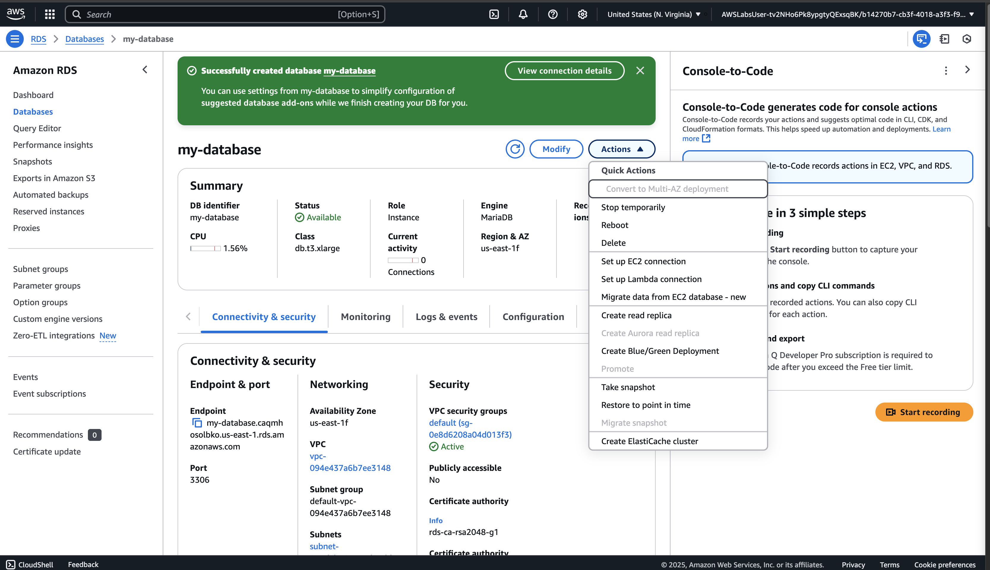
Task: Click the CloudShell icon in the footer
Action: click(11, 565)
